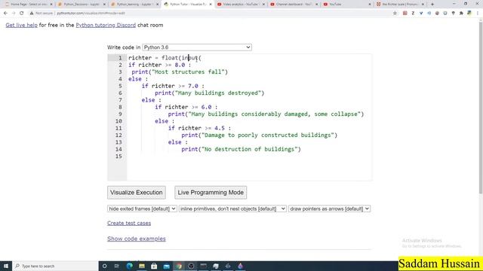The image size is (483, 271).
Task: Click the empty line 15 in editor
Action: (x=249, y=157)
